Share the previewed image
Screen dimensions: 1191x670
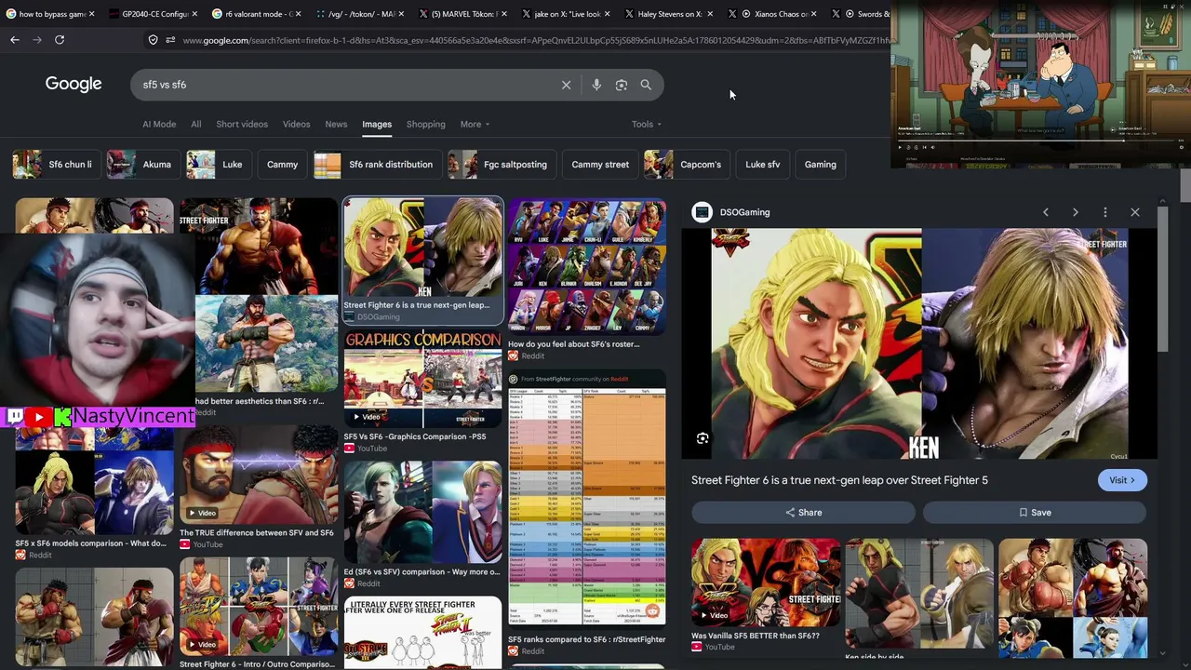(x=804, y=513)
